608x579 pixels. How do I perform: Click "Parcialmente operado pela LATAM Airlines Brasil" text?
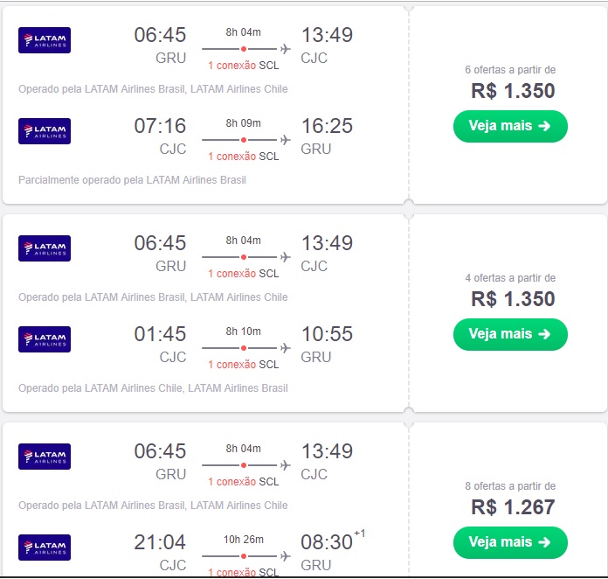click(x=132, y=180)
